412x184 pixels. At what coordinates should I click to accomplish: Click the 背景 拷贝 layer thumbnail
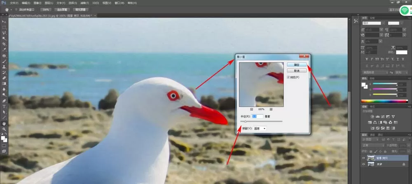[371, 158]
